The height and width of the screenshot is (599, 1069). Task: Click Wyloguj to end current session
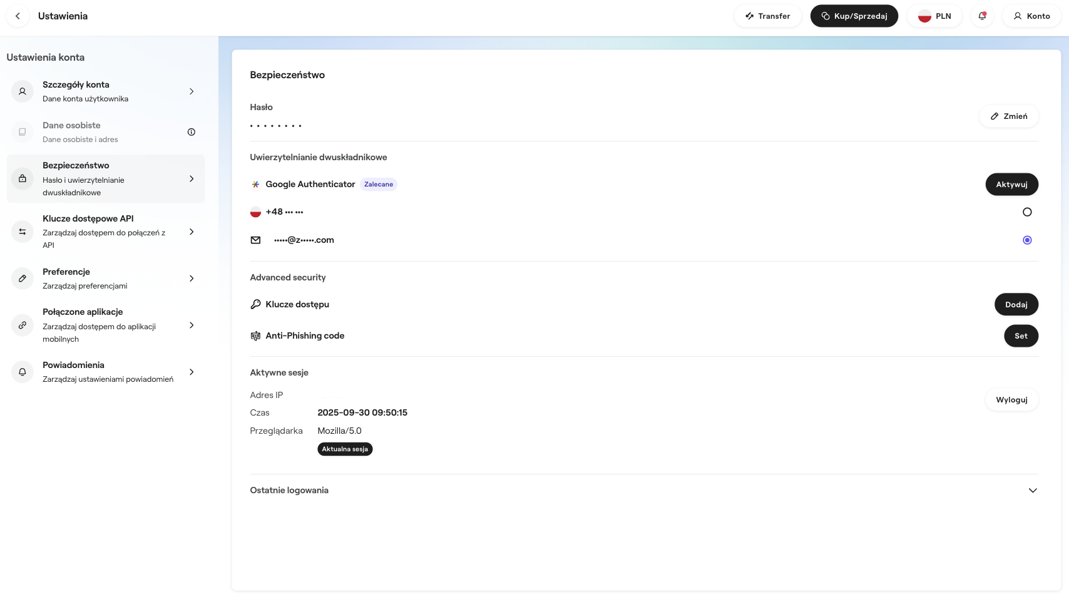pos(1011,400)
